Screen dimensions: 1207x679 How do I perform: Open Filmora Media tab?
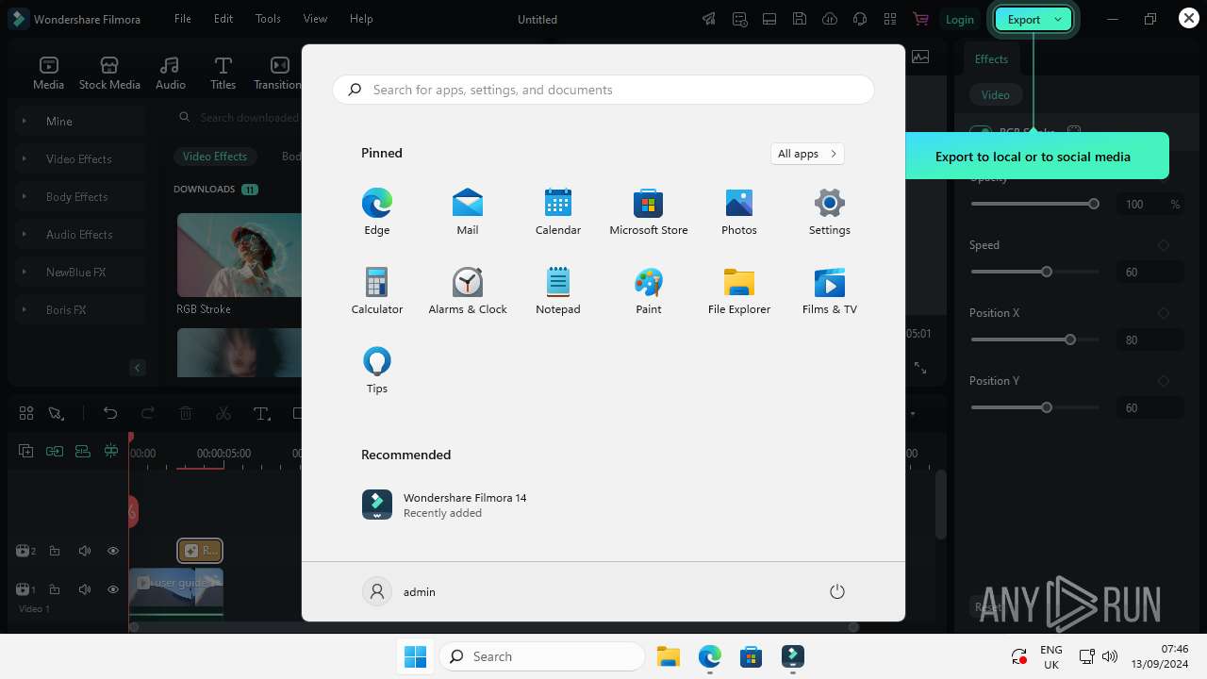48,74
